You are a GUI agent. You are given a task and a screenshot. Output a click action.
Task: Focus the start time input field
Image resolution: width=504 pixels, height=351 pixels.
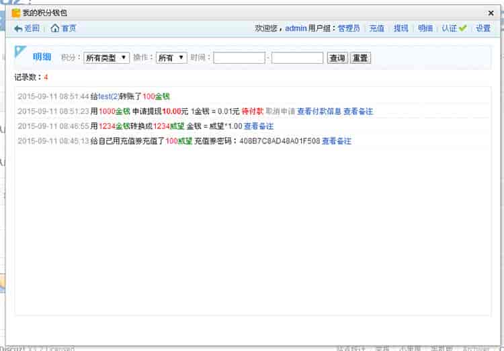pyautogui.click(x=239, y=58)
